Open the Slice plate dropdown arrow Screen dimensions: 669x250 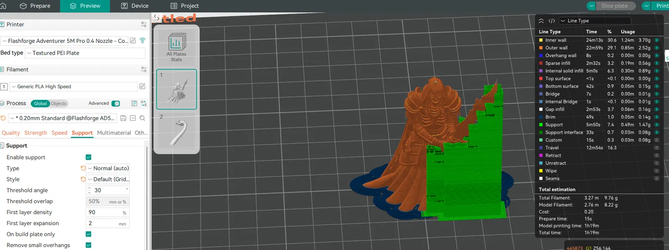(591, 6)
